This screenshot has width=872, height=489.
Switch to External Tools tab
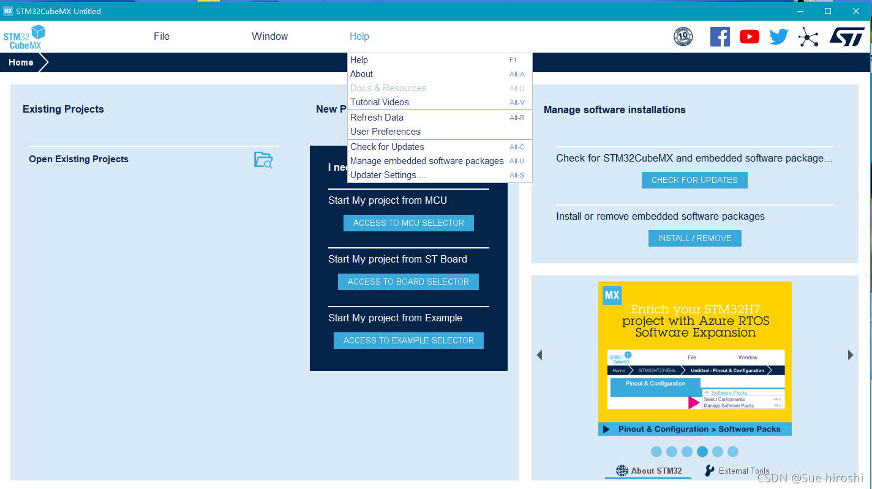coord(737,471)
